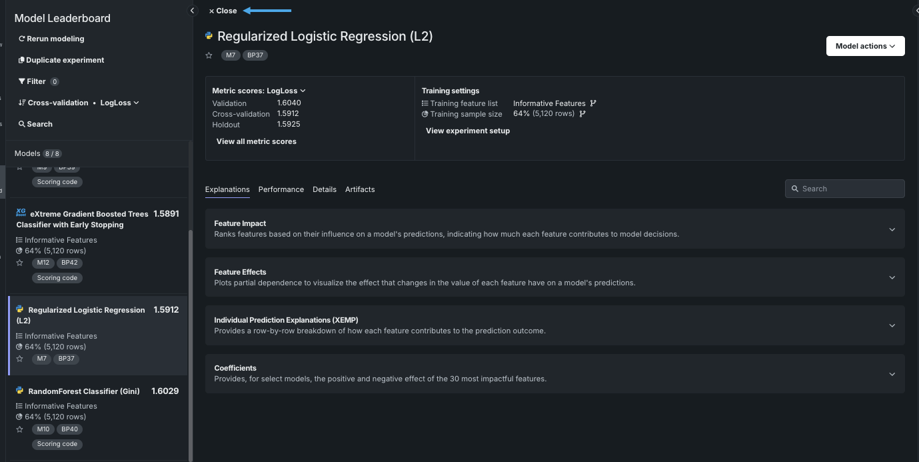Click View all metric scores
The height and width of the screenshot is (462, 919).
tap(257, 141)
